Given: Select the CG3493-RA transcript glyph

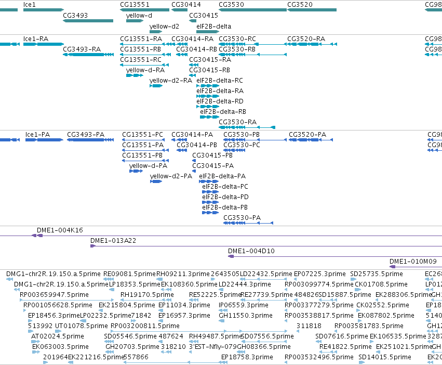Looking at the screenshot, I should click(88, 55).
